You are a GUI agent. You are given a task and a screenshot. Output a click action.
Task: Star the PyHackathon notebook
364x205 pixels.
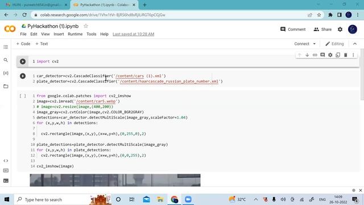86,26
